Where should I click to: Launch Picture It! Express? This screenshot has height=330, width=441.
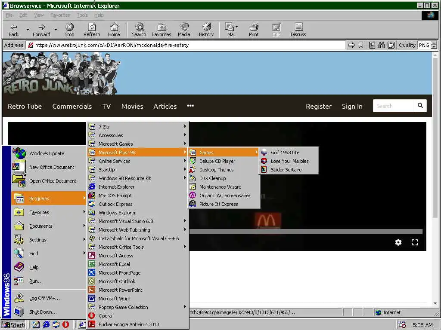click(224, 204)
